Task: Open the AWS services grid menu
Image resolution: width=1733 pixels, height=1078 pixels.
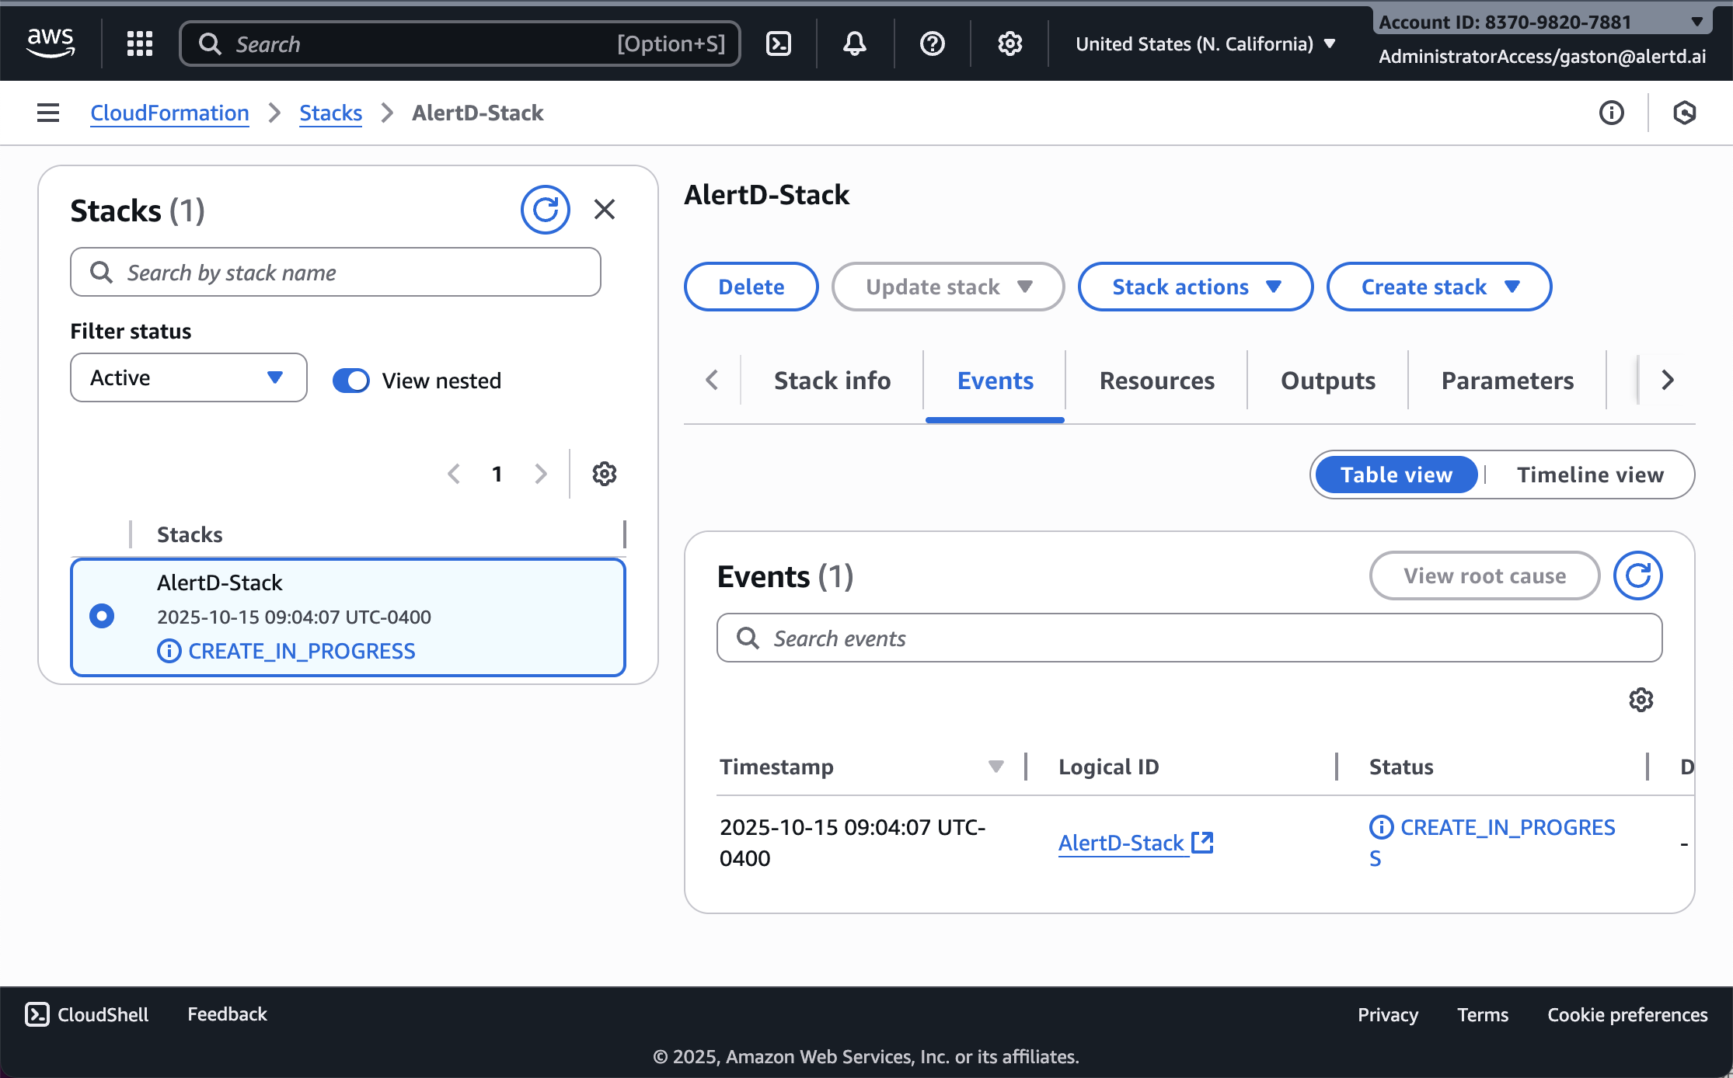Action: [x=139, y=43]
